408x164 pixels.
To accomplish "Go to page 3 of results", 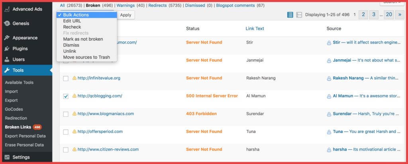I will pyautogui.click(x=373, y=15).
